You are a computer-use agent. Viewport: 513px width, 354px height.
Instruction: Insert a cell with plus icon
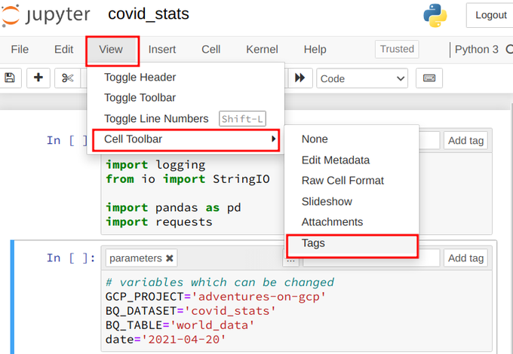tap(38, 78)
